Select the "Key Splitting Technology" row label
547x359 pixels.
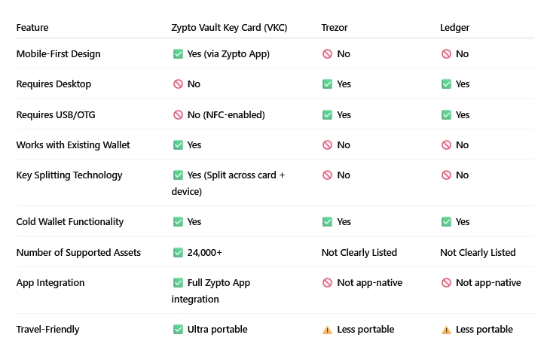click(x=69, y=175)
